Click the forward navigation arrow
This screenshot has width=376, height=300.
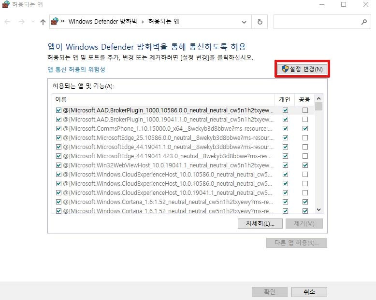tap(22, 22)
